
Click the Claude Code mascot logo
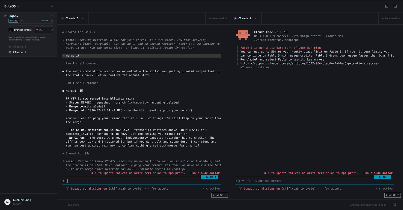coord(243,35)
